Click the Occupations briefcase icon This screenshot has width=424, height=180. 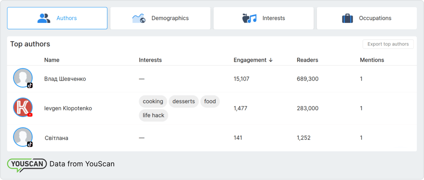click(347, 18)
